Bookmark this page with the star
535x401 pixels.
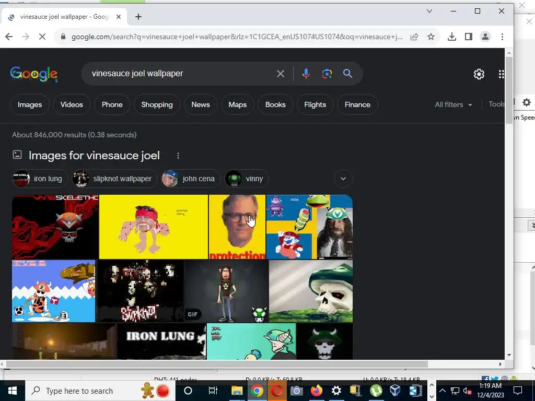(431, 37)
